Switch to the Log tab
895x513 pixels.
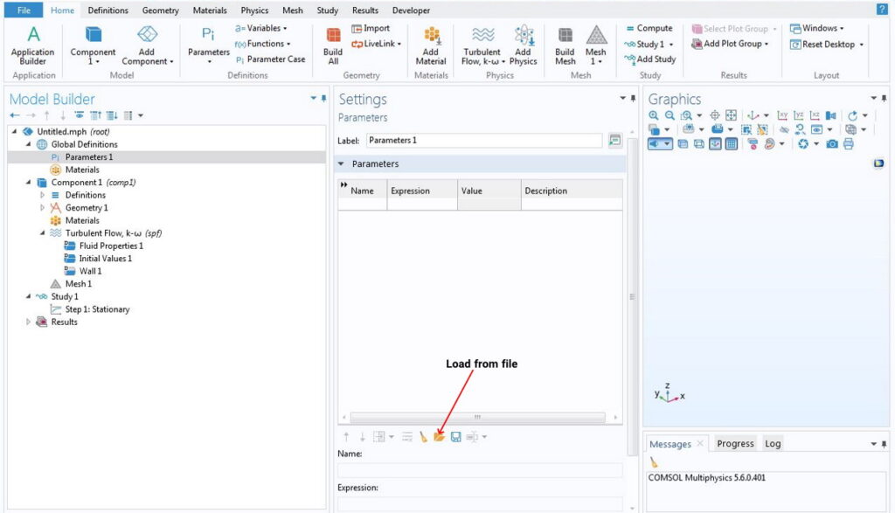773,444
